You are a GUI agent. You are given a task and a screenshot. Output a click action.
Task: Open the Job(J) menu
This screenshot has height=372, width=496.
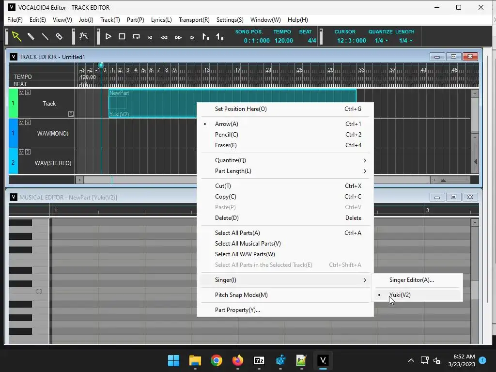pyautogui.click(x=86, y=19)
